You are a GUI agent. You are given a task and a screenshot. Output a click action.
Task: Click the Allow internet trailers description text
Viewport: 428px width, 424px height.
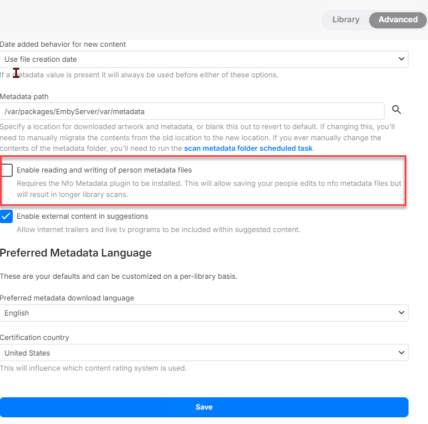coord(158,229)
